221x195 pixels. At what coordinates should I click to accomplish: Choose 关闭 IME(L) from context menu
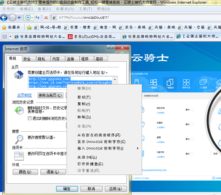coord(104,157)
